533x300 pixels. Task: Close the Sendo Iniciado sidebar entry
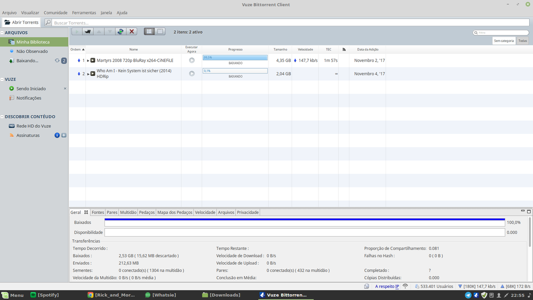tap(65, 89)
